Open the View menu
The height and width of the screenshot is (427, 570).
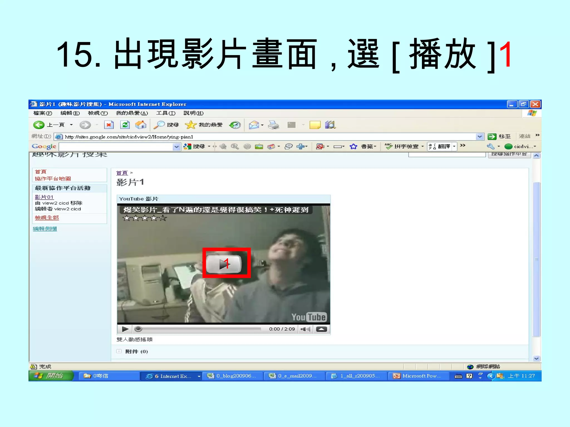[x=98, y=113]
